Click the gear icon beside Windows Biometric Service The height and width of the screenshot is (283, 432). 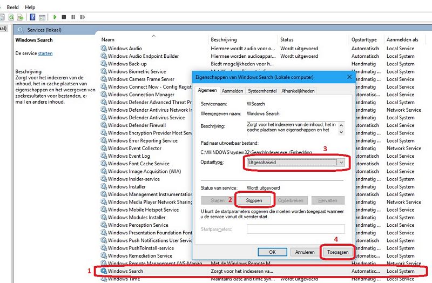[x=104, y=71]
